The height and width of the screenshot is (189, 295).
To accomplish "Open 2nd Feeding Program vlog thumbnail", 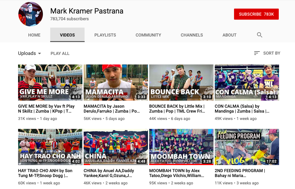I will [247, 147].
